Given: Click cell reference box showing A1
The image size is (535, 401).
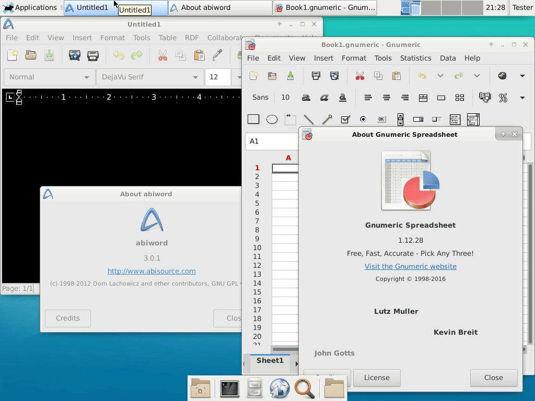Looking at the screenshot, I should point(272,141).
